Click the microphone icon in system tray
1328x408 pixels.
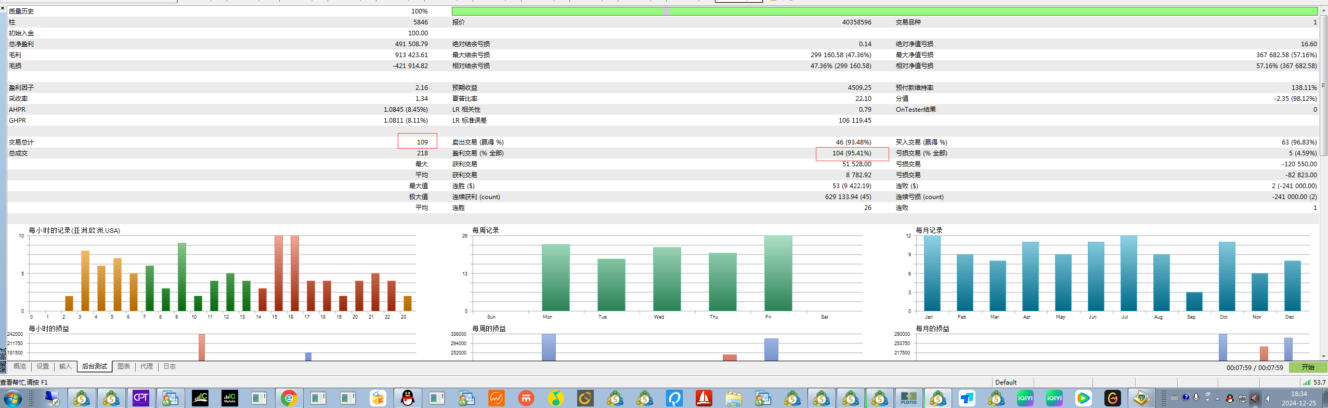1196,398
